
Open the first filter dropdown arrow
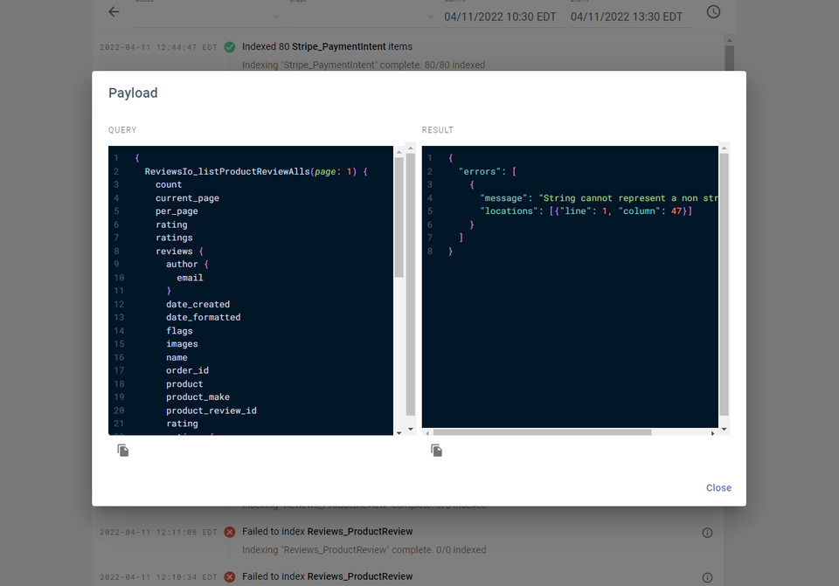[x=276, y=17]
